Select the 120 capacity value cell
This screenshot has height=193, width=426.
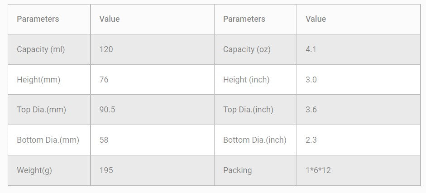pyautogui.click(x=106, y=49)
